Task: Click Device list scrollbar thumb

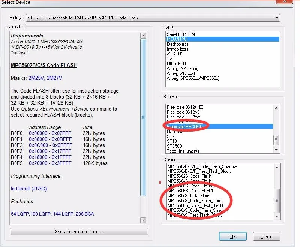Action: [x=277, y=201]
